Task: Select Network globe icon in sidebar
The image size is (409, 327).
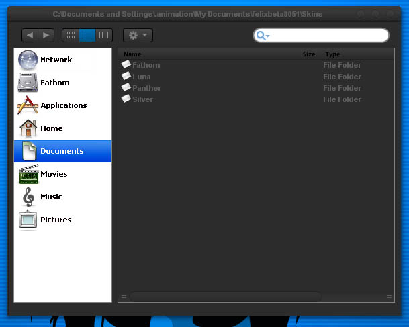Action: click(x=28, y=60)
